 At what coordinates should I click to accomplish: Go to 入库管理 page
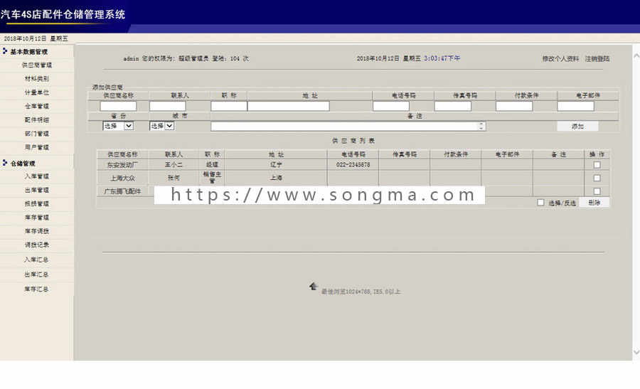37,176
